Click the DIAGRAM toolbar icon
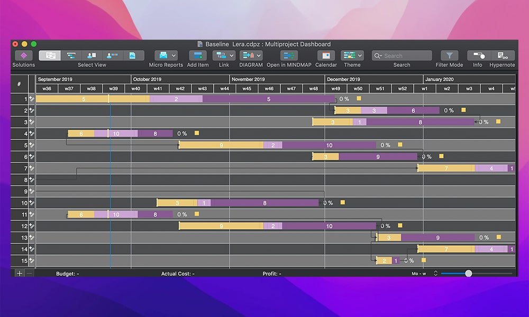The width and height of the screenshot is (529, 317). pos(248,55)
